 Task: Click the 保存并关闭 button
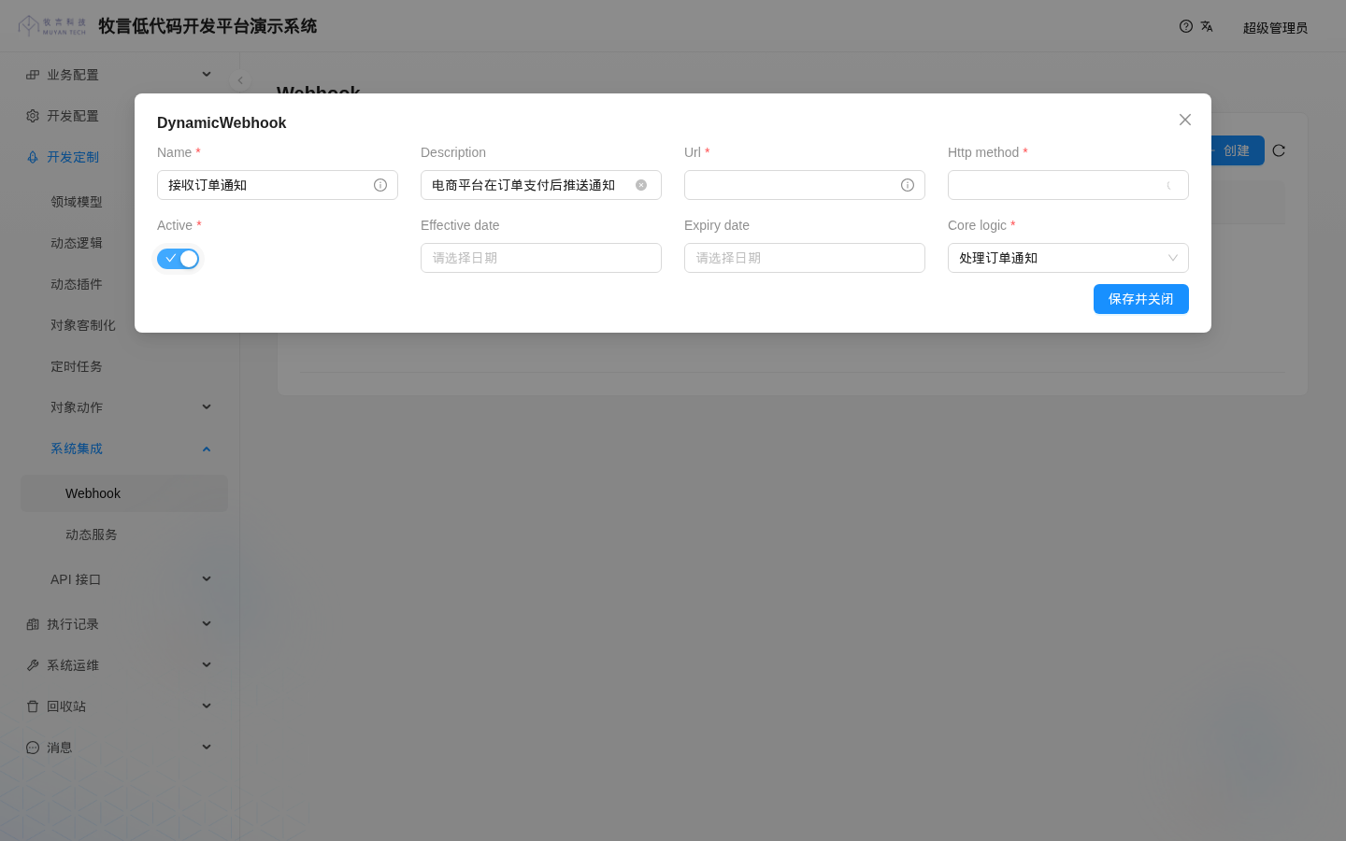(x=1141, y=299)
